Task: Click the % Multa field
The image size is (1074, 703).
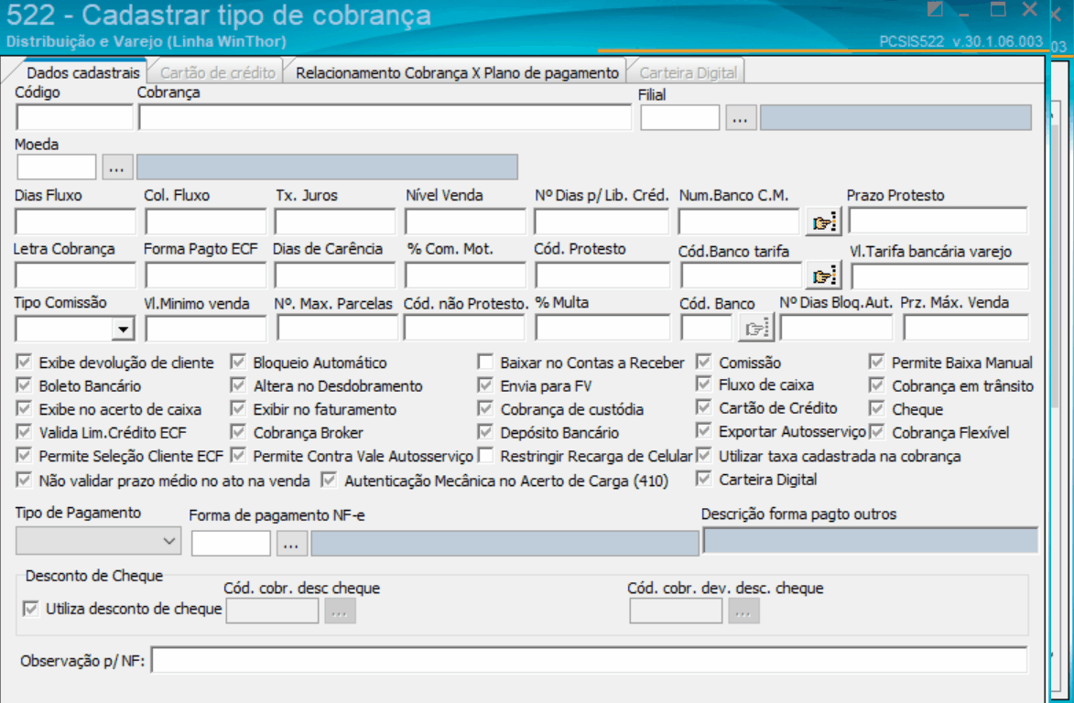Action: pos(602,329)
